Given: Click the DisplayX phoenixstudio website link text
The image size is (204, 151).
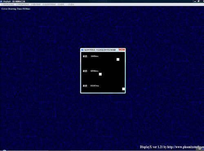Looking at the screenshot, I should (x=172, y=147).
